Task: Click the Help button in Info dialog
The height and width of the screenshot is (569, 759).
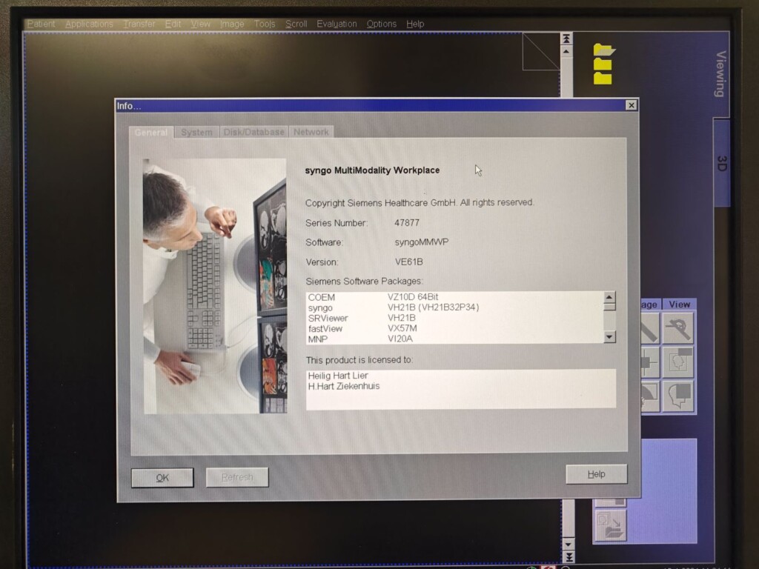Action: [596, 474]
